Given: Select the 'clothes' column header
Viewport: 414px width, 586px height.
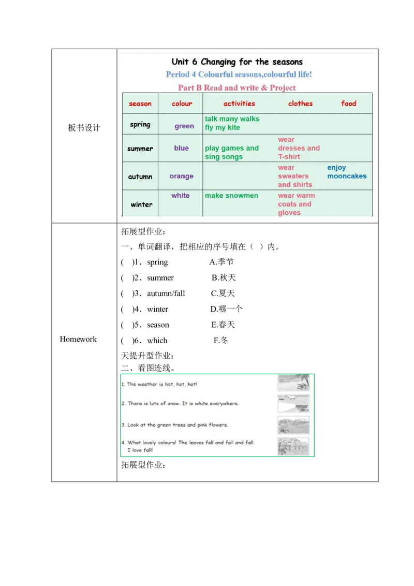Looking at the screenshot, I should [300, 104].
